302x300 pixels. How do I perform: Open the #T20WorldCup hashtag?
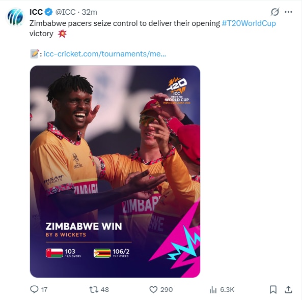coord(249,23)
